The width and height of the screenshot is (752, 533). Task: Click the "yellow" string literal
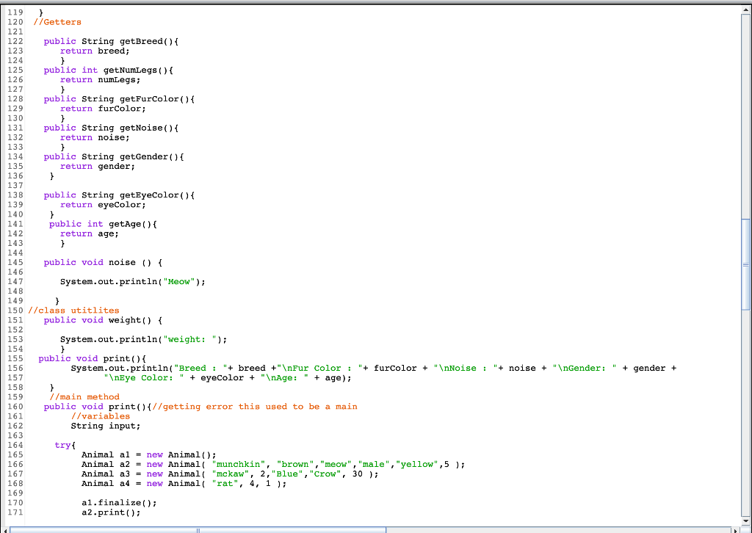tap(417, 464)
